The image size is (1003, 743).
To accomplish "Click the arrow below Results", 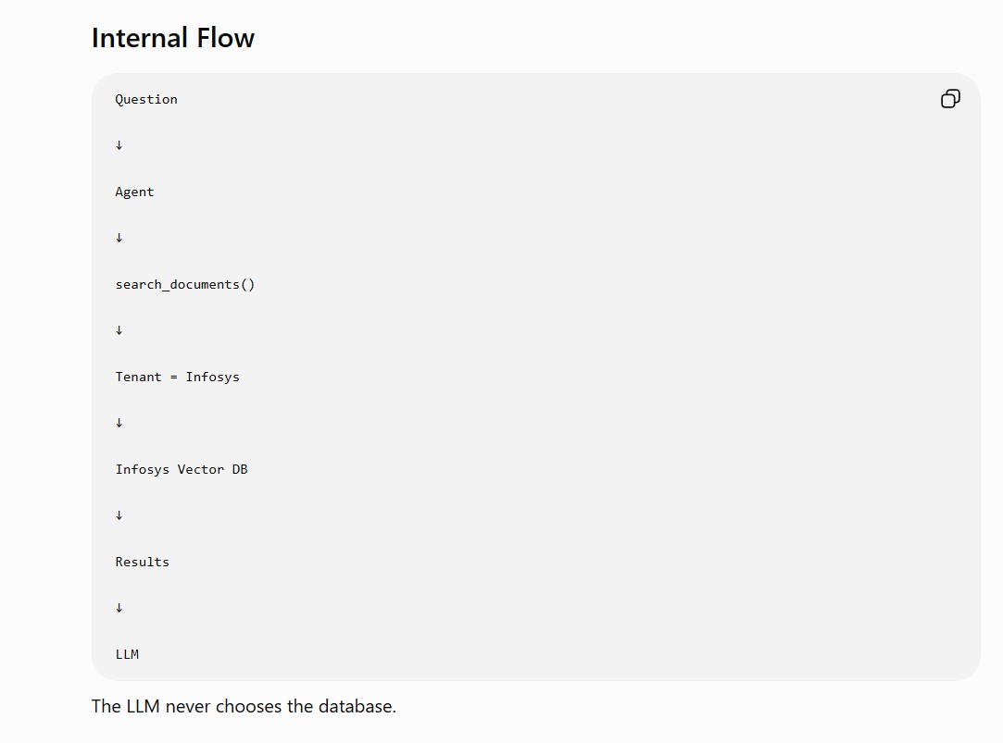I will [x=119, y=608].
